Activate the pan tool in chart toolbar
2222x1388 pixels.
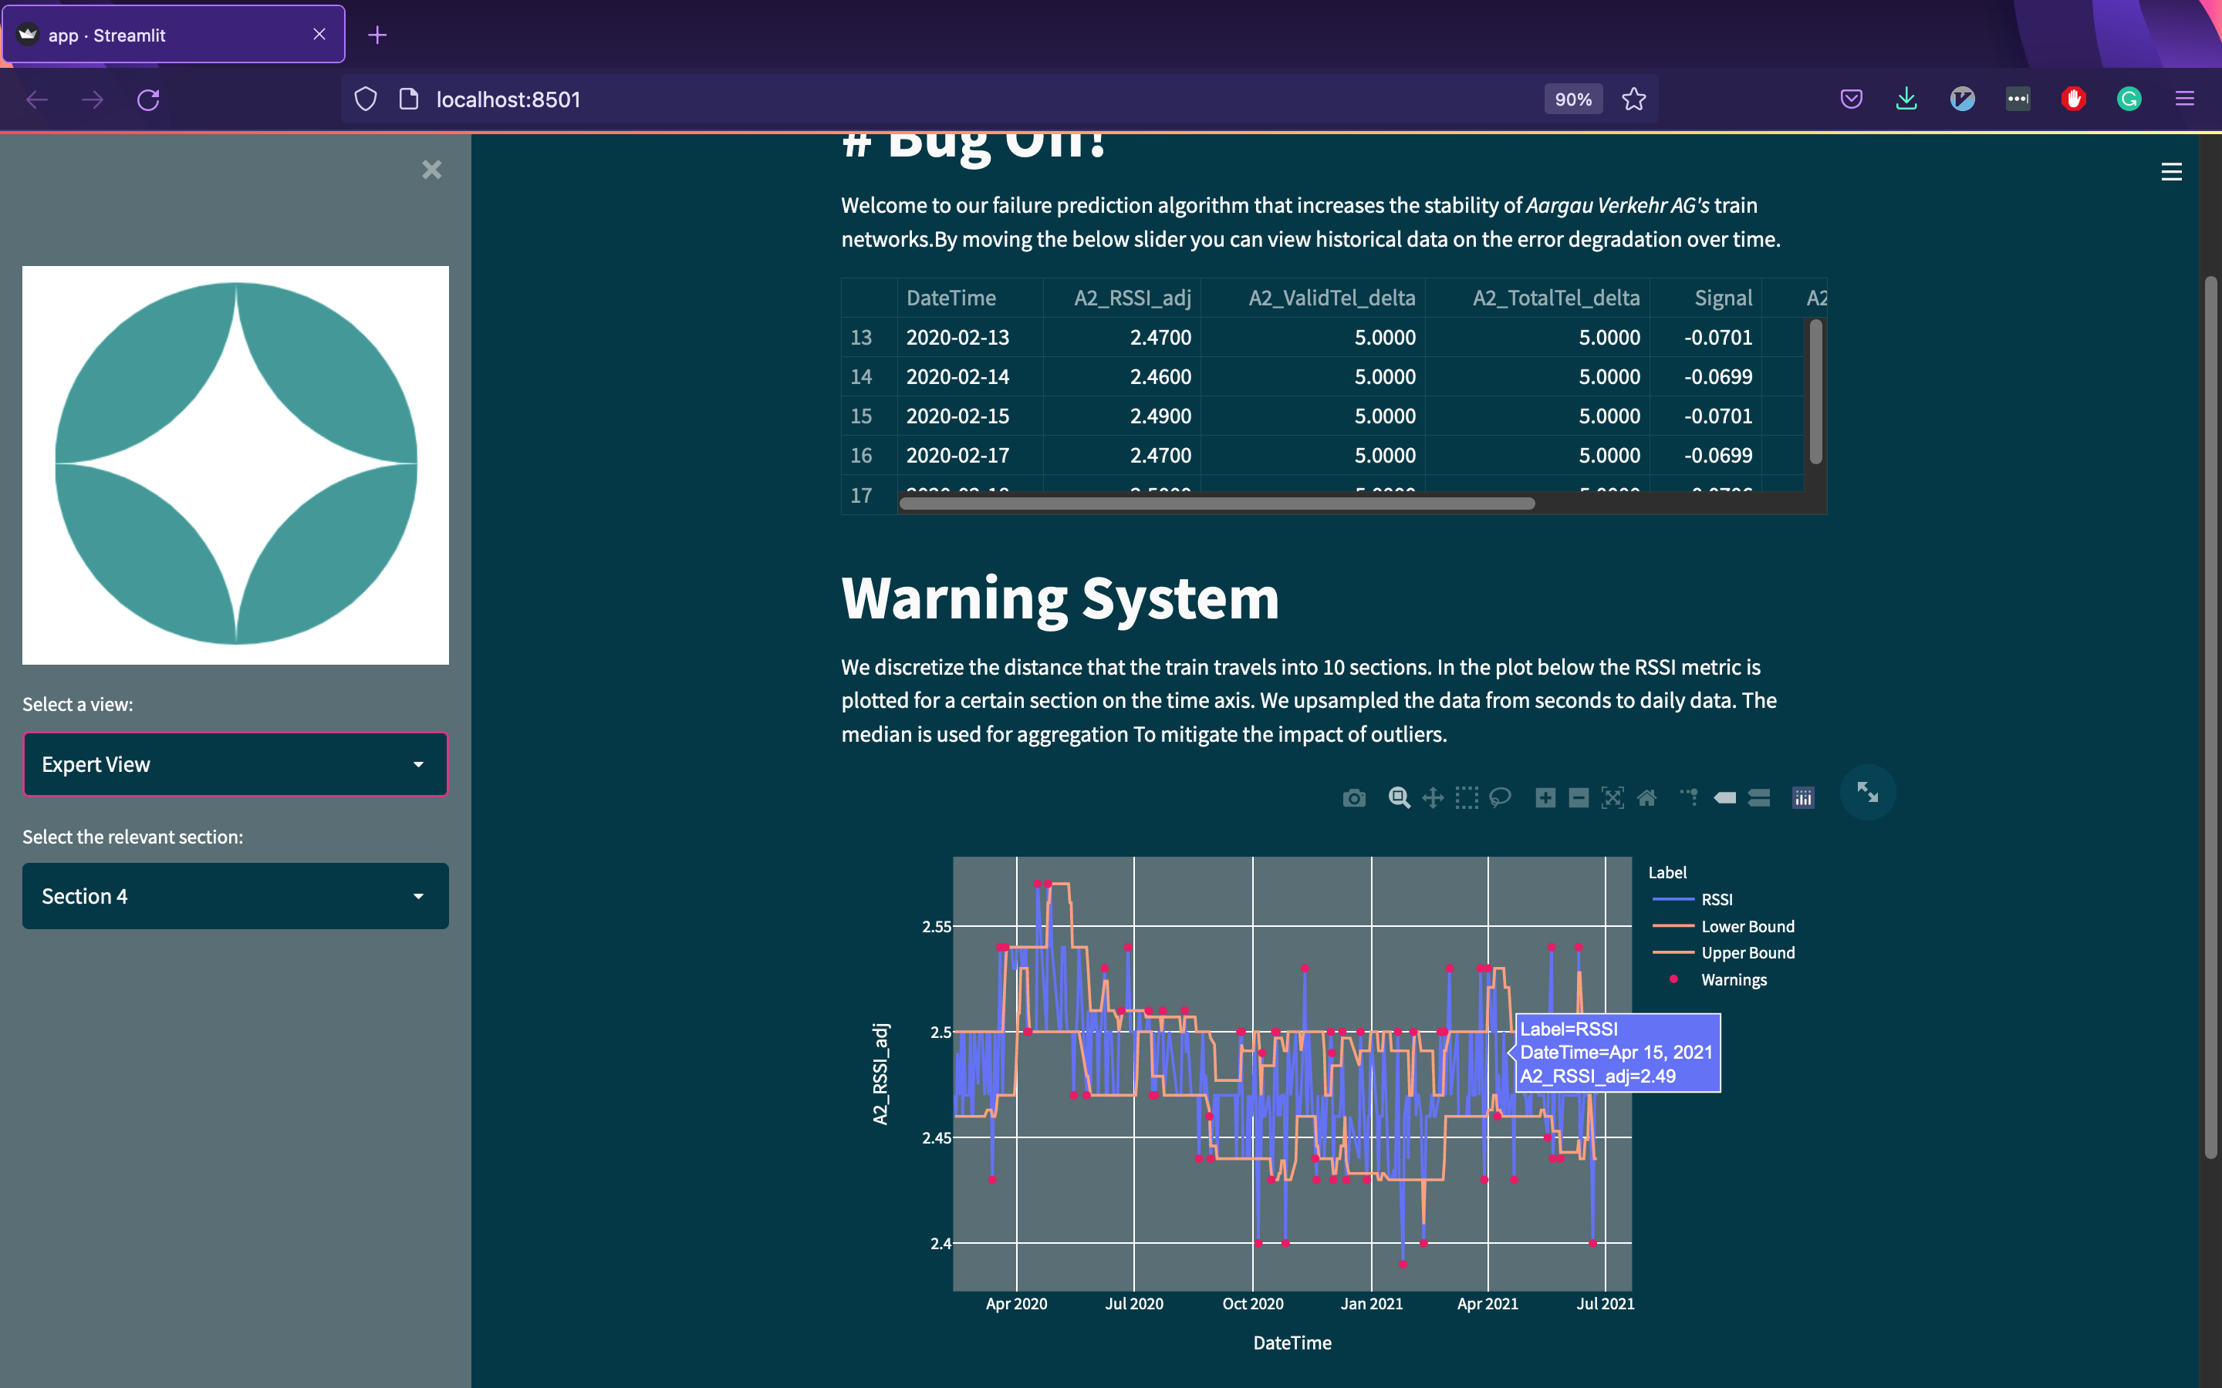click(1433, 798)
